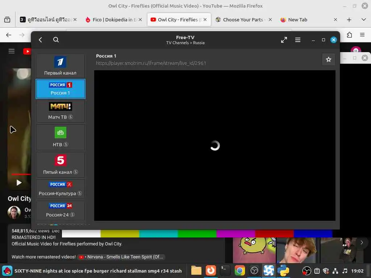Click the YouTube account avatar
Image resolution: width=371 pixels, height=278 pixels.
click(356, 50)
